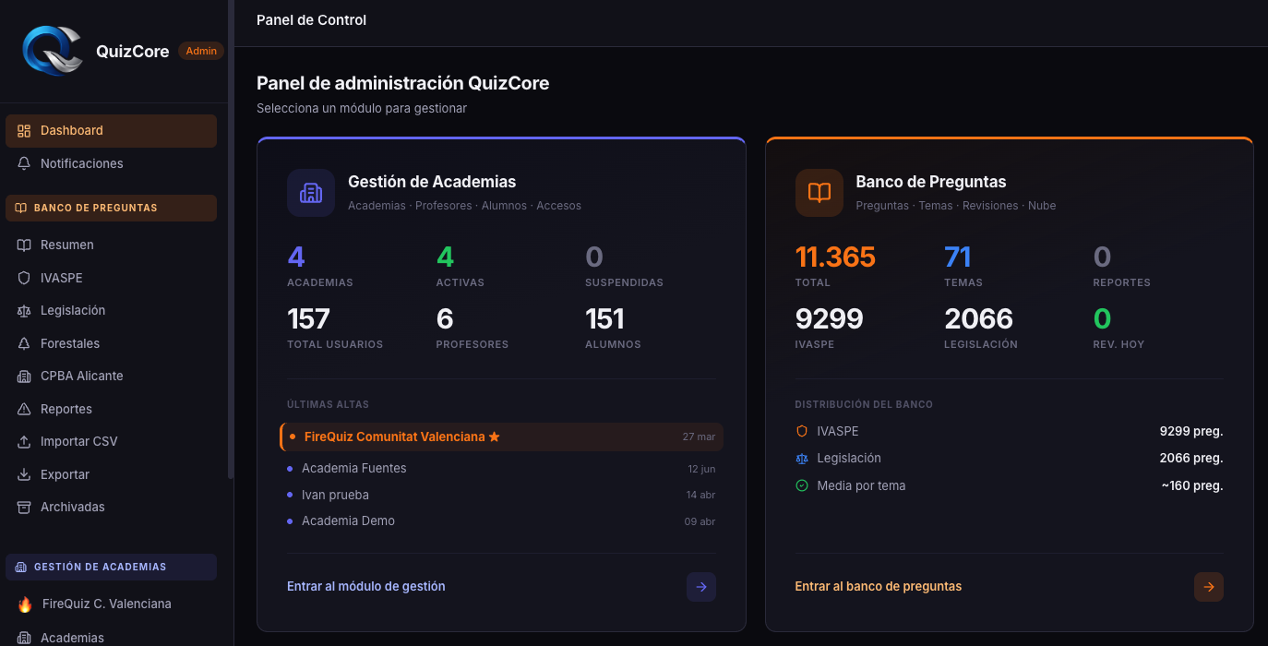1268x646 pixels.
Task: Click the Banco de Preguntas card book icon
Action: coord(819,193)
